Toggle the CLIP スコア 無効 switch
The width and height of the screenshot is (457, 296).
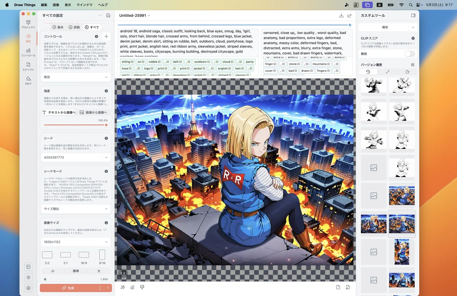tap(410, 54)
